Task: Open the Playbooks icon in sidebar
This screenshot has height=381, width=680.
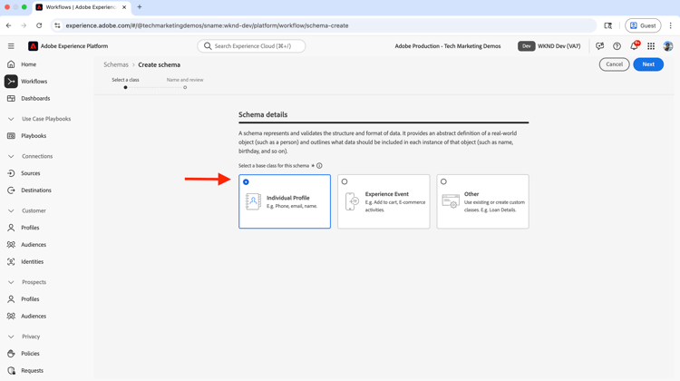Action: 11,136
